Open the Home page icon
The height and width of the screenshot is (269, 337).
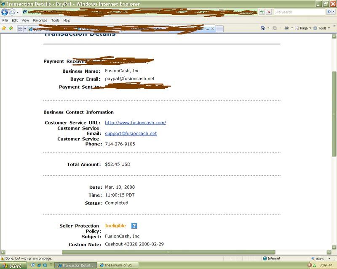263,28
